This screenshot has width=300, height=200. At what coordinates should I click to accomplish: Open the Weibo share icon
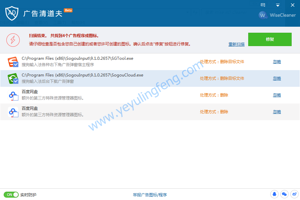pyautogui.click(x=294, y=194)
